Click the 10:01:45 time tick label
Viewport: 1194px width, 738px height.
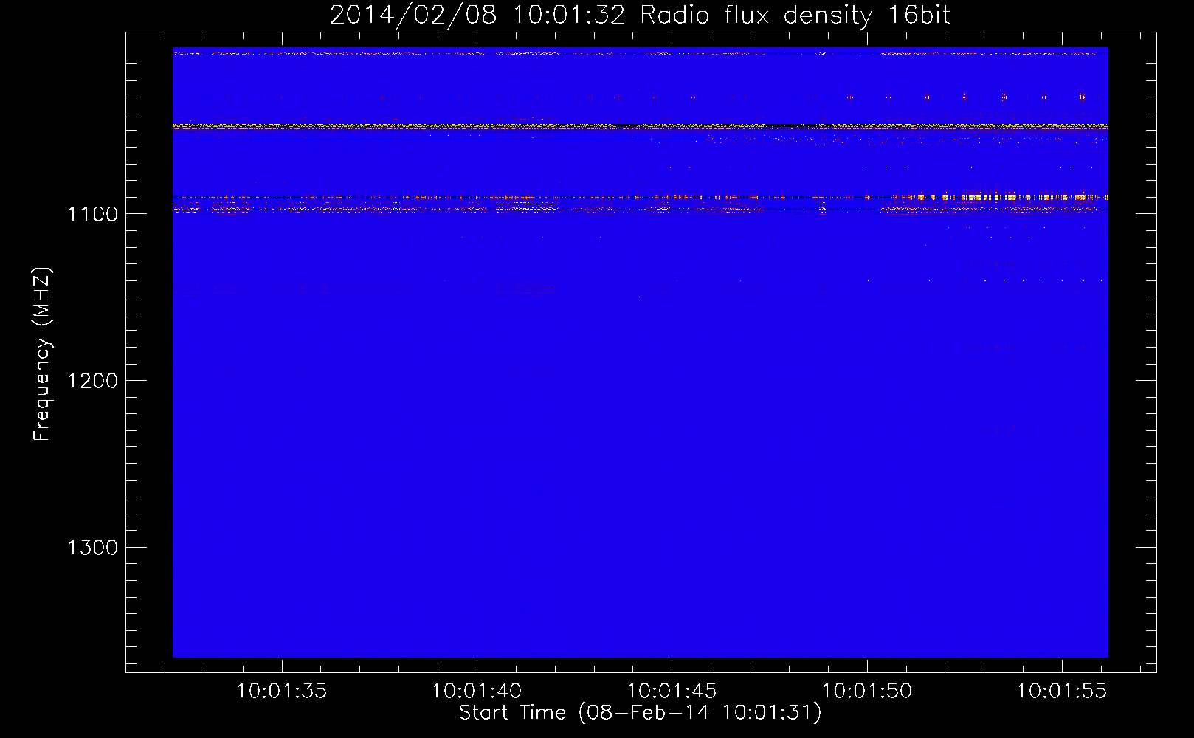(672, 692)
